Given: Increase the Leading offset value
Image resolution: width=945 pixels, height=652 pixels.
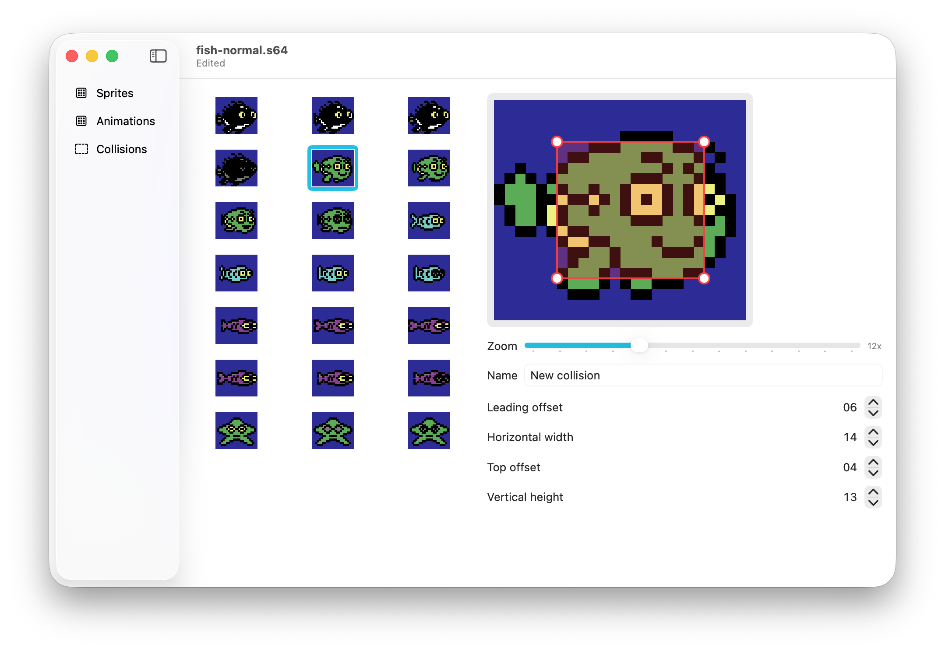Looking at the screenshot, I should tap(873, 402).
